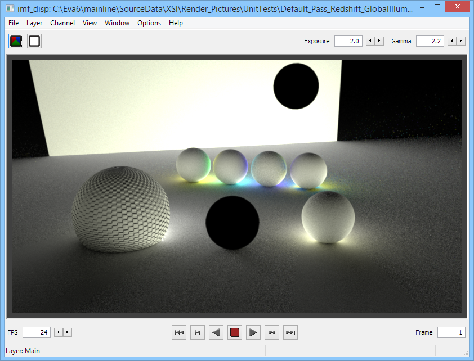The width and height of the screenshot is (474, 361).
Task: Toggle the RGB color channel display icon
Action: [x=16, y=41]
